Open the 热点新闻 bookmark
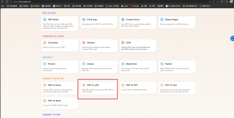The width and height of the screenshot is (234, 118). pos(88,6)
